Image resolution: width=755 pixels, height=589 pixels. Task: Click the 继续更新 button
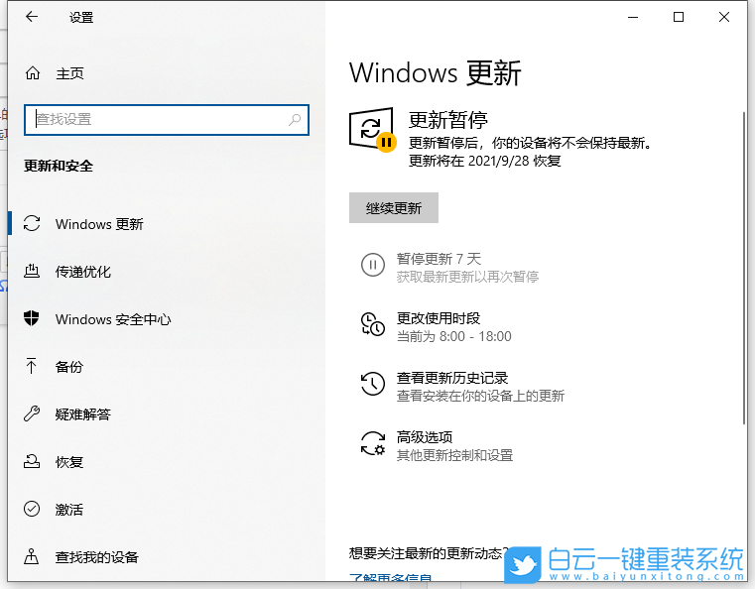point(394,208)
